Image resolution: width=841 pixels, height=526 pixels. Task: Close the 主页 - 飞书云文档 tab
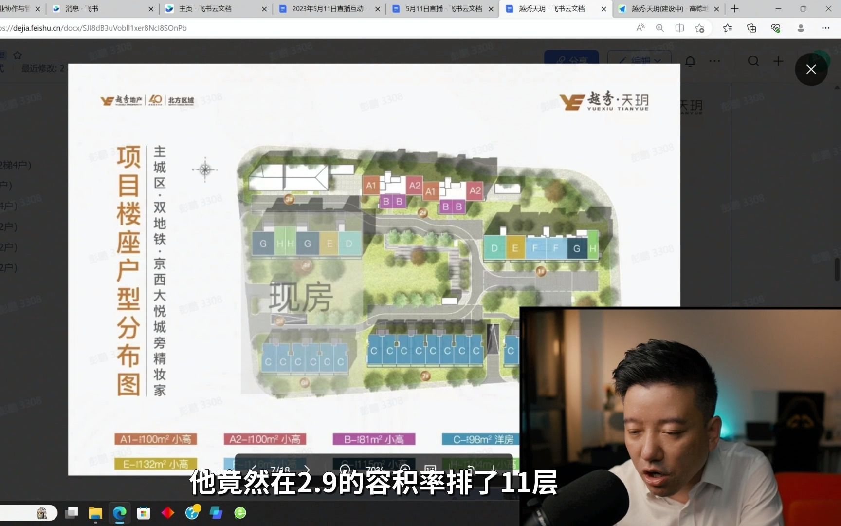tap(264, 9)
